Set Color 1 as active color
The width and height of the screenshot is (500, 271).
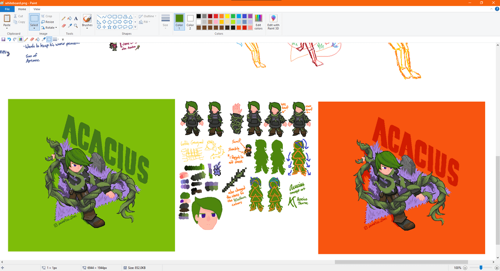click(x=179, y=22)
